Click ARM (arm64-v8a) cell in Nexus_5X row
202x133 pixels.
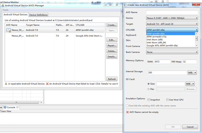[85, 30]
